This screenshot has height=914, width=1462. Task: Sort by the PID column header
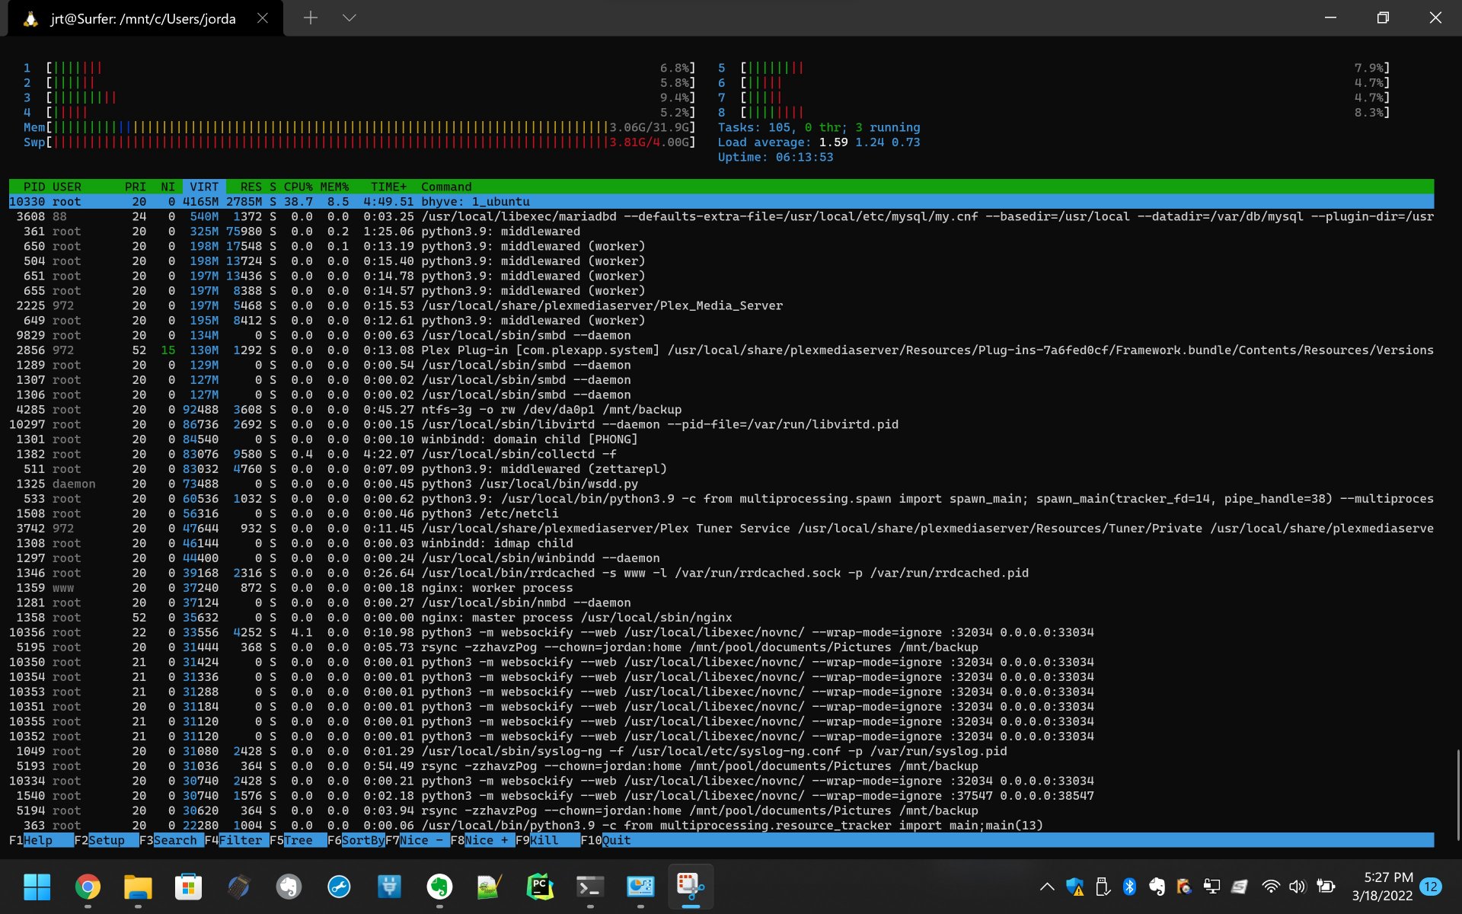coord(34,187)
